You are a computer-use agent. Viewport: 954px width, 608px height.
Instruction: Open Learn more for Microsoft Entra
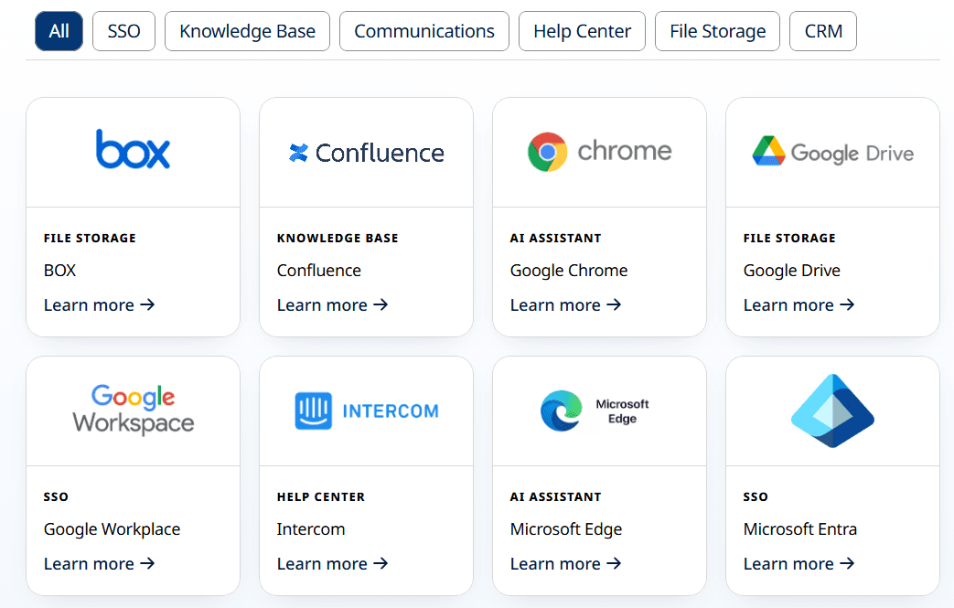coord(799,563)
